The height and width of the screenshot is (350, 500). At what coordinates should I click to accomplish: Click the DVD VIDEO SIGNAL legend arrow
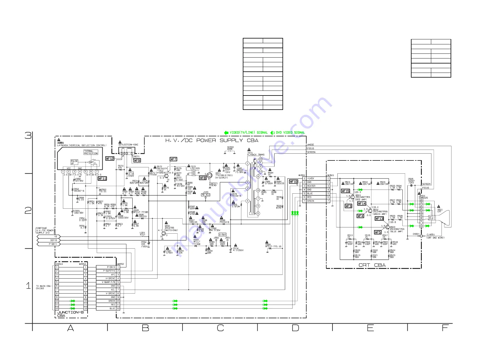pos(272,133)
